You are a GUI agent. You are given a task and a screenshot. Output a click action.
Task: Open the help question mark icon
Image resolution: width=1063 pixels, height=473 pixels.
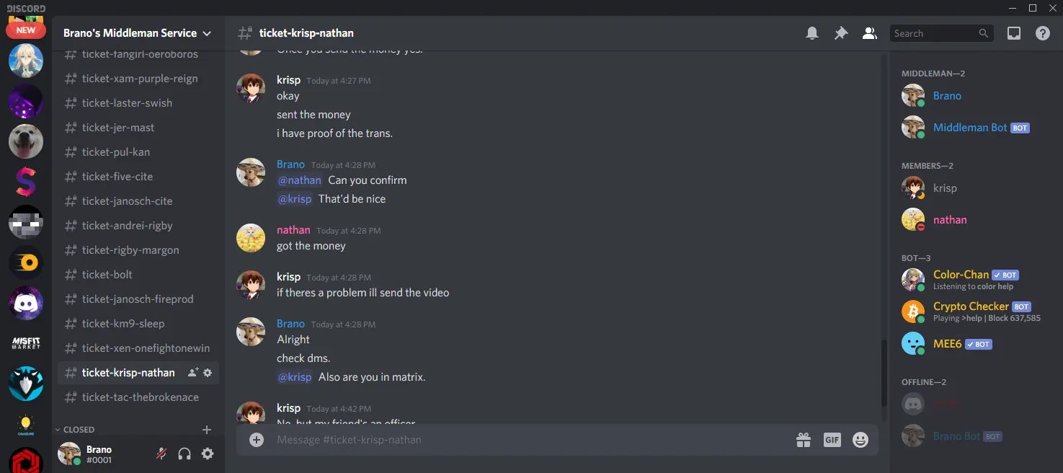[1043, 33]
